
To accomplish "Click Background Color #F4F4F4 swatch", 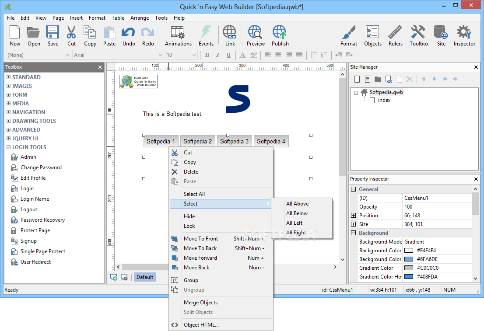I will 409,251.
